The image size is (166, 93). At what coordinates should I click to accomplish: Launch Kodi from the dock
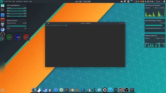[99, 90]
